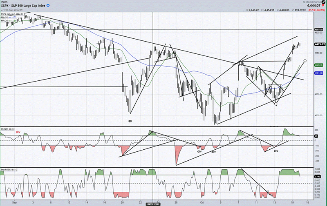This screenshot has height=206, width=327.
Task: Click the O: 4,448.92 open value
Action: coord(252,10)
